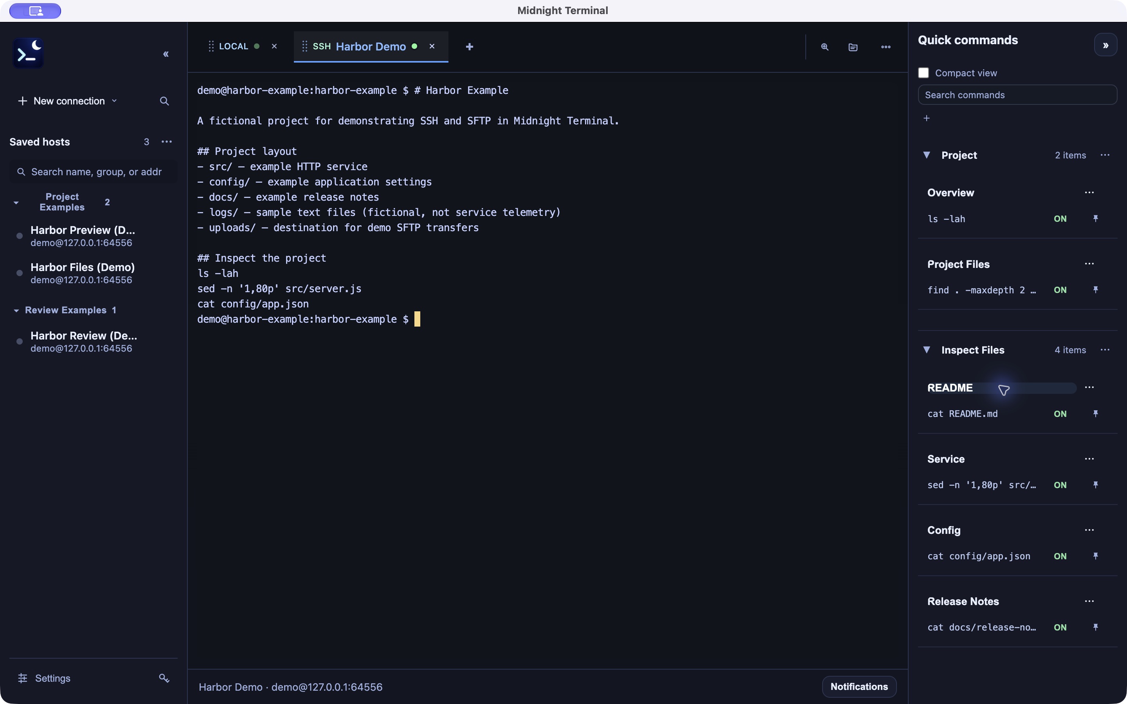Collapse the left sidebar with double-chevron icon
The image size is (1127, 704).
pyautogui.click(x=166, y=54)
